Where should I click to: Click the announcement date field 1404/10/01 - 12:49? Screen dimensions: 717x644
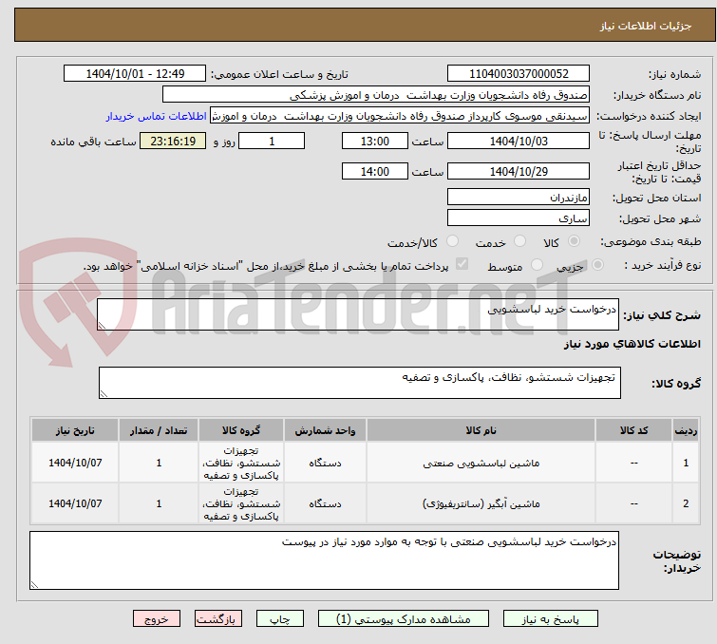coord(135,74)
